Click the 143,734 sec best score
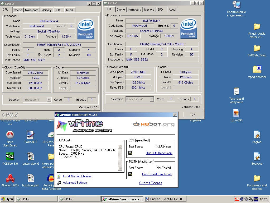 click(163, 147)
